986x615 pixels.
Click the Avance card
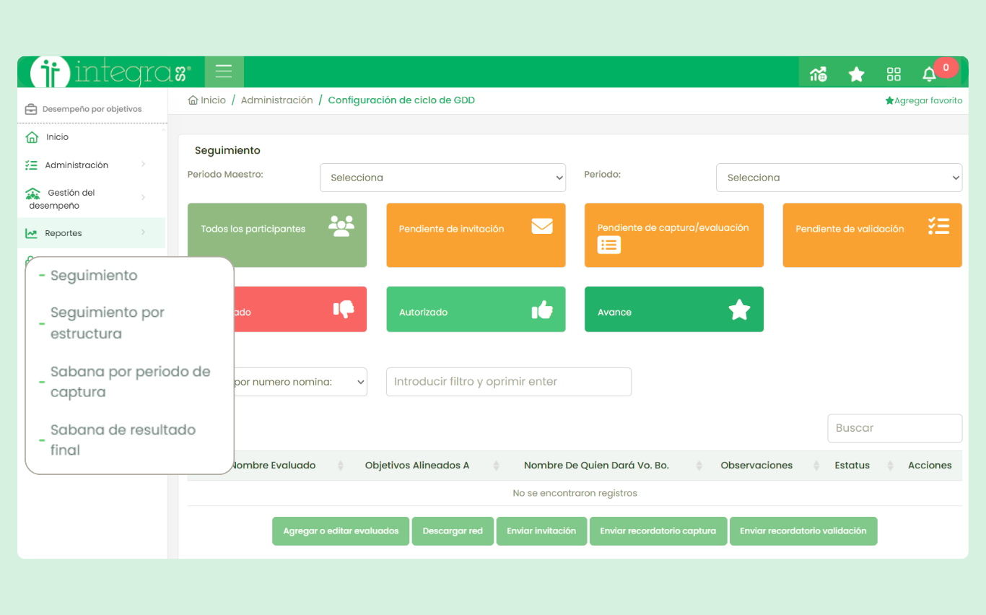(x=674, y=310)
